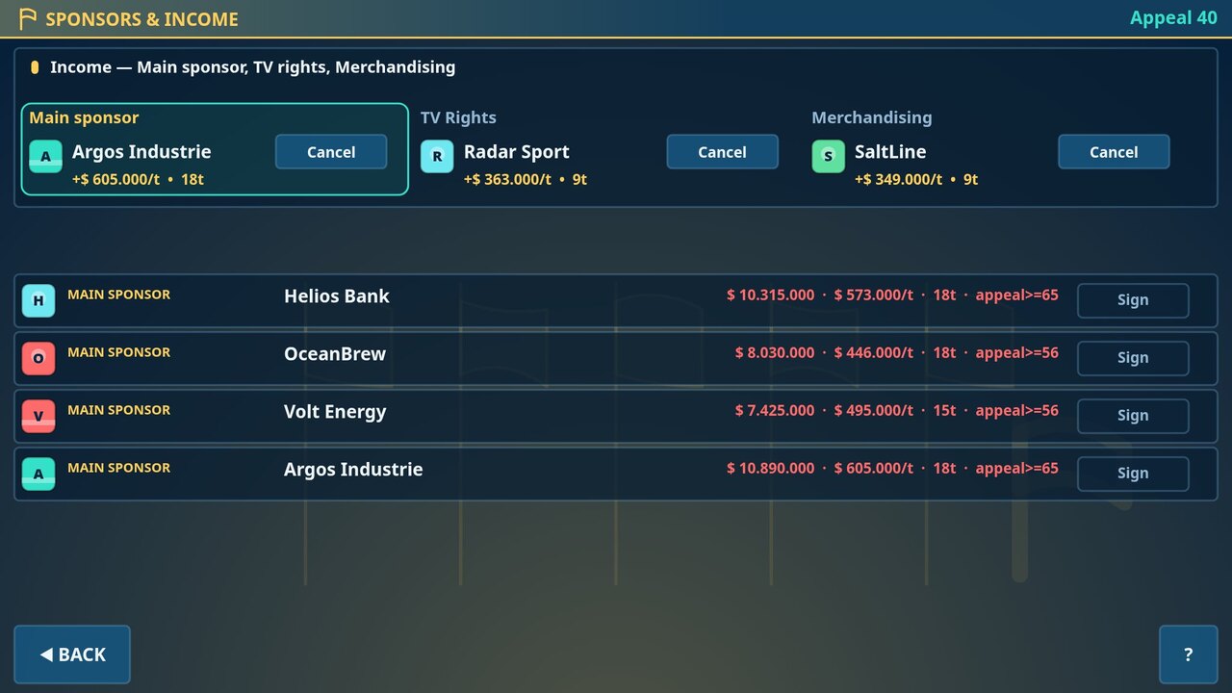Image resolution: width=1232 pixels, height=693 pixels.
Task: Sign the Helios Bank sponsor offer
Action: click(x=1133, y=300)
